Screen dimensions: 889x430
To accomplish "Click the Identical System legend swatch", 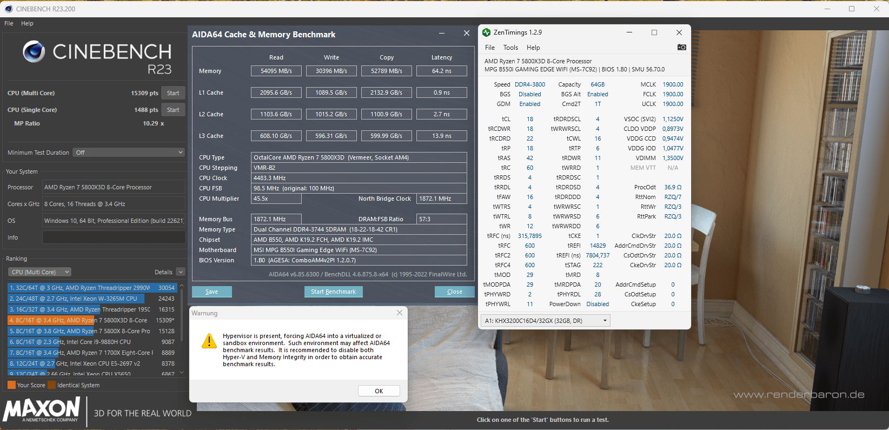I will (51, 385).
